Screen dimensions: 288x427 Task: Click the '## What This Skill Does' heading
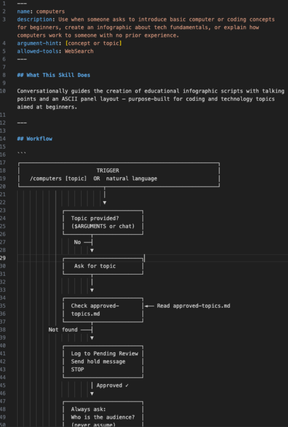click(x=53, y=75)
